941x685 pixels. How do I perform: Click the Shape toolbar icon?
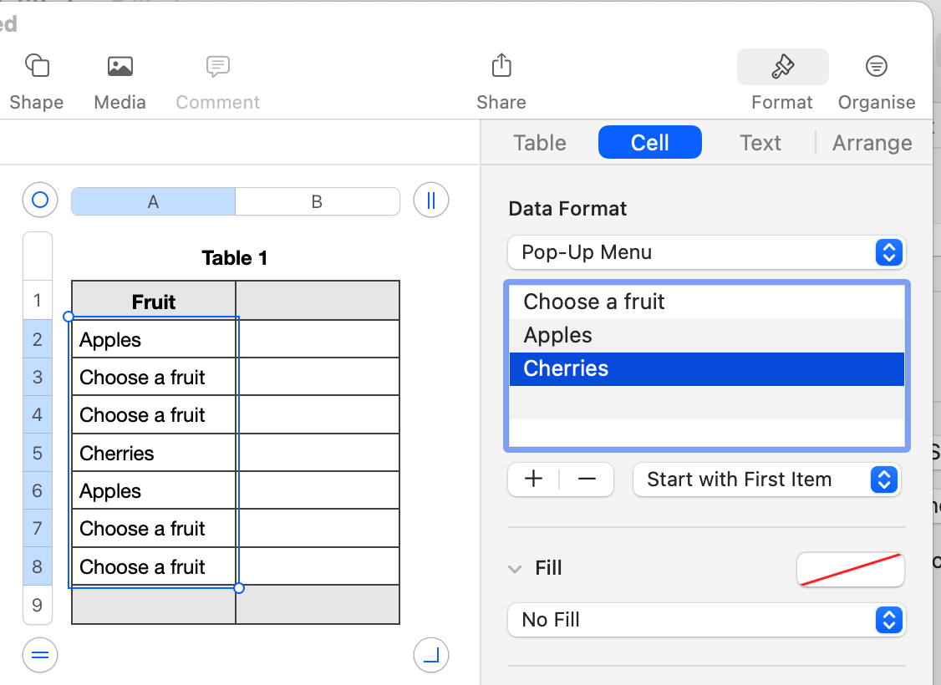click(x=37, y=66)
